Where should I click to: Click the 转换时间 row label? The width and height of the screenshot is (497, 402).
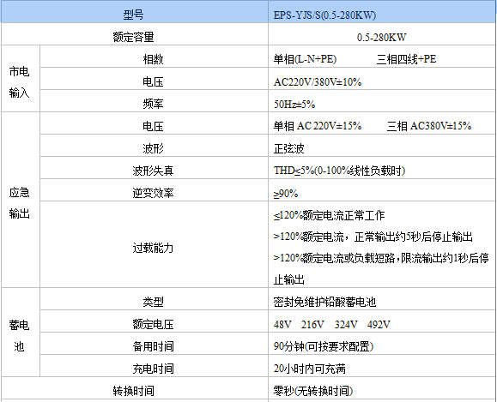tap(135, 387)
